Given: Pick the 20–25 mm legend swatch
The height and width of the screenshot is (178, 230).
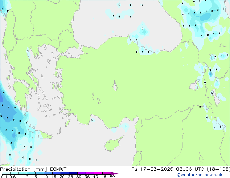Looking at the screenshot, I should click(65, 173).
